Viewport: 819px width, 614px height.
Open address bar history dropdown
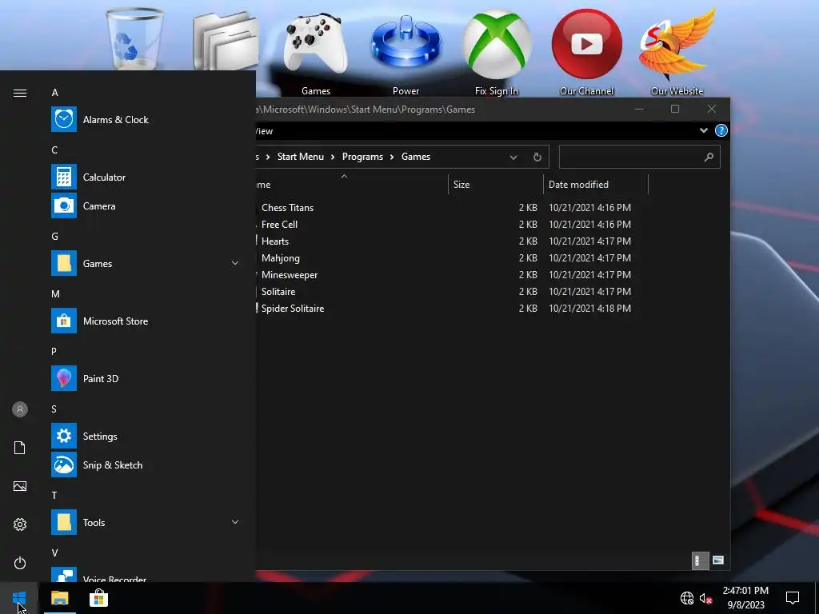513,157
